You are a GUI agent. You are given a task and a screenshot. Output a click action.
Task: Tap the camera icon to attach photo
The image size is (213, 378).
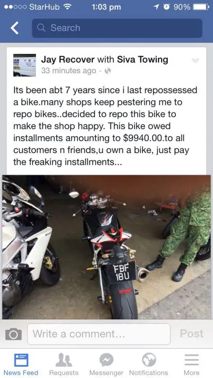(14, 334)
